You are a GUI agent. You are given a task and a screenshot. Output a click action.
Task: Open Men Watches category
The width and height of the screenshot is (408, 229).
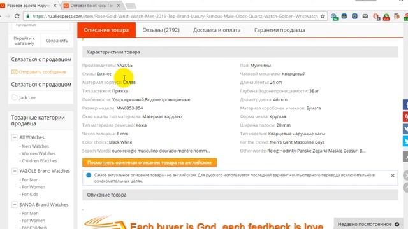(x=36, y=146)
